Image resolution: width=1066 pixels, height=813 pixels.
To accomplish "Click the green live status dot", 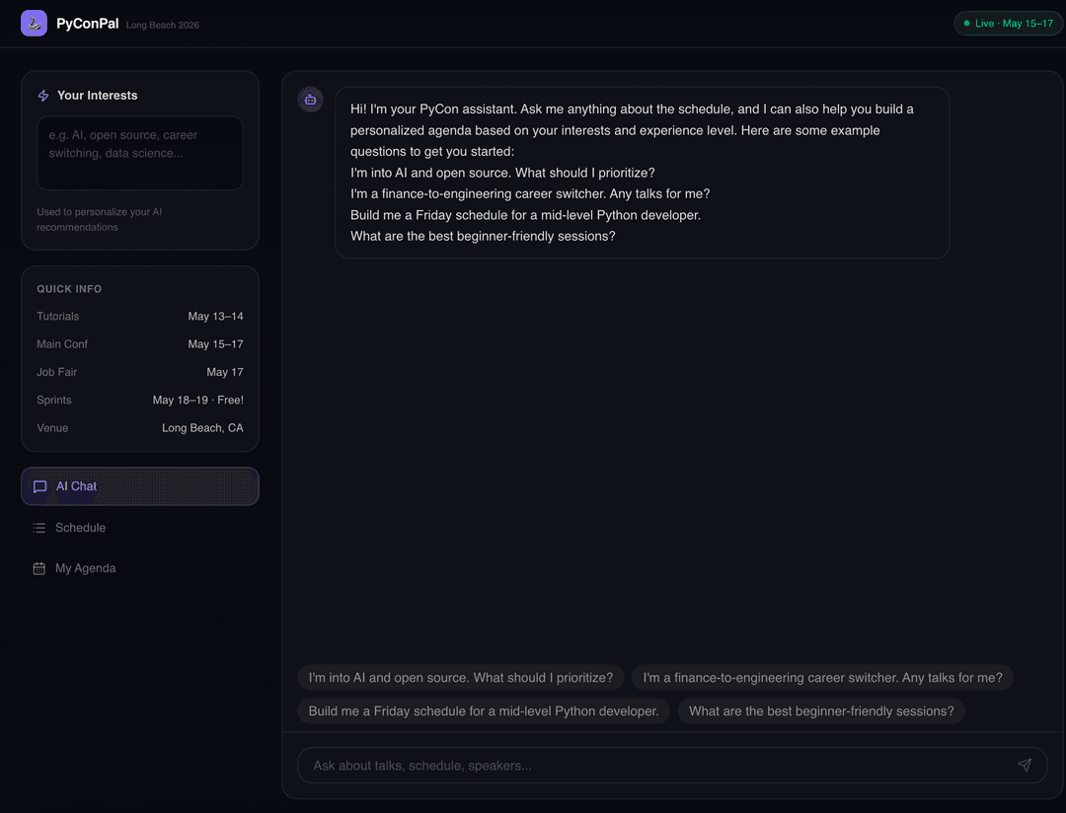I will coord(966,23).
